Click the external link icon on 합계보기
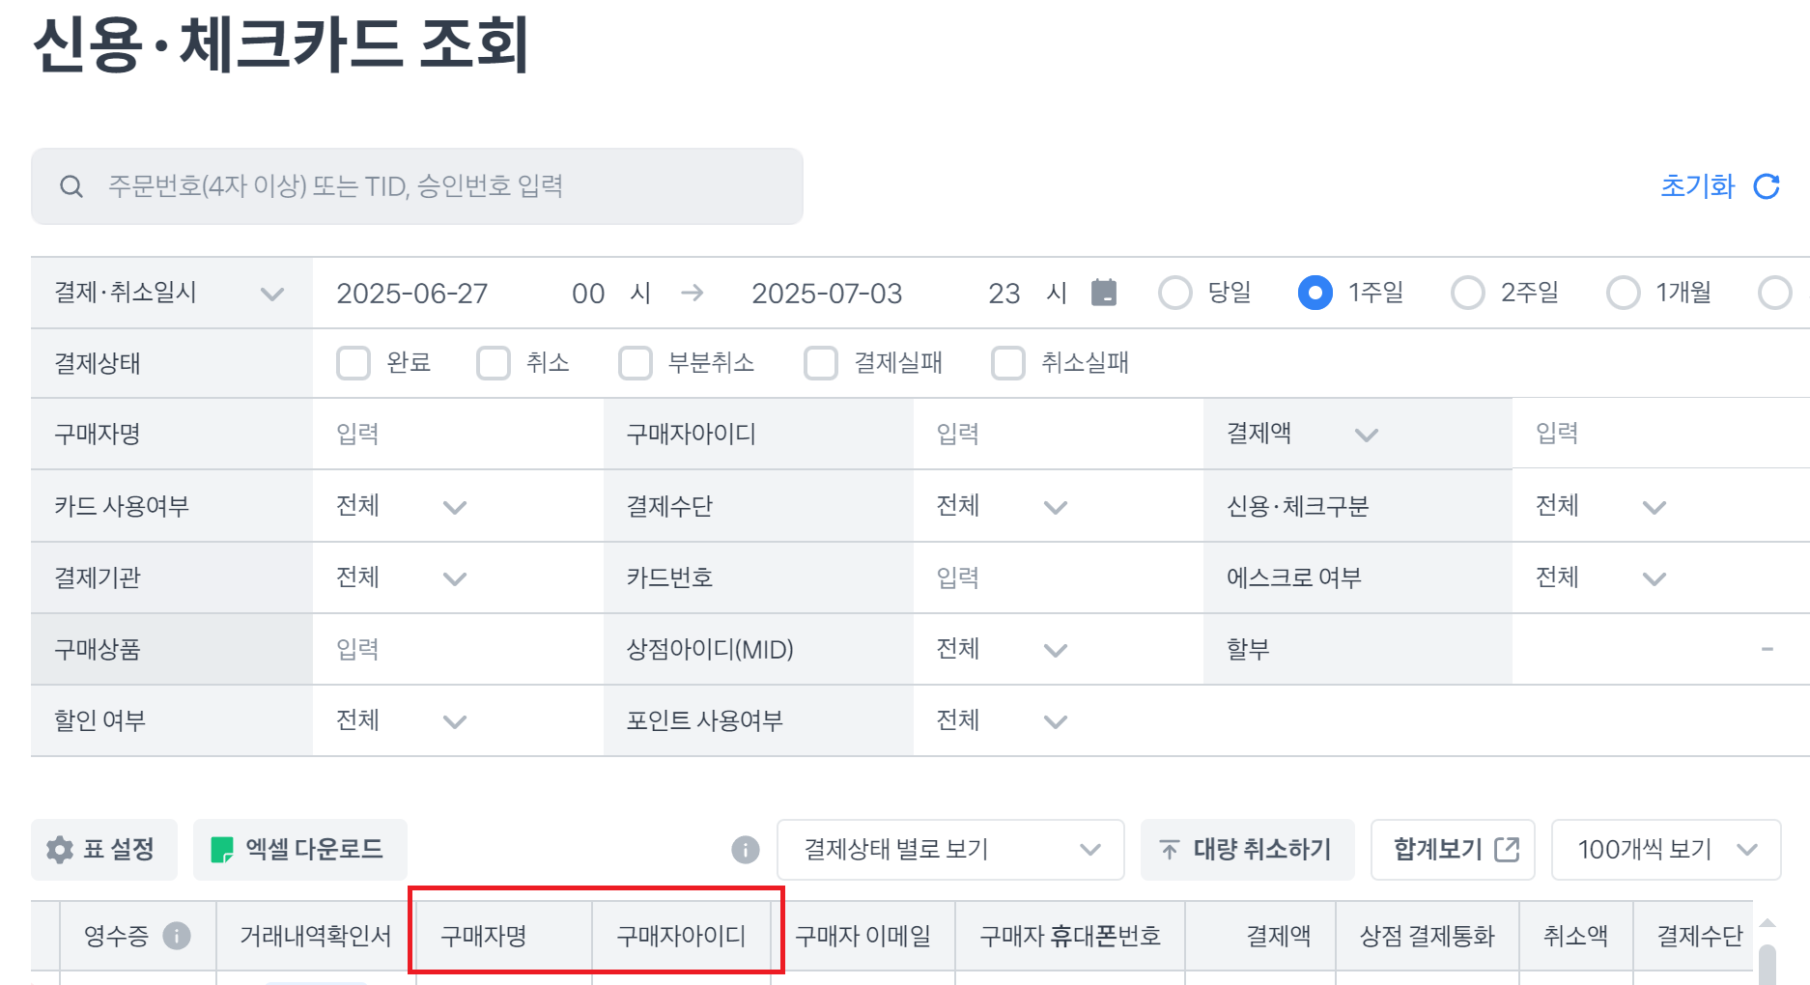This screenshot has height=985, width=1810. pos(1508,850)
